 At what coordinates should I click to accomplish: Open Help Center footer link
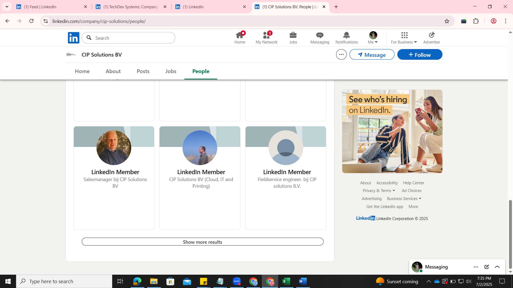(x=414, y=183)
